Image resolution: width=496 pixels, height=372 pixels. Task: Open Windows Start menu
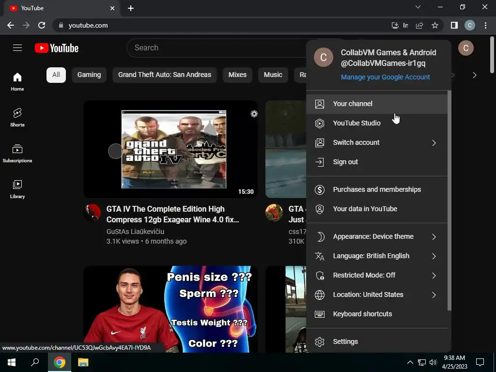pos(12,362)
